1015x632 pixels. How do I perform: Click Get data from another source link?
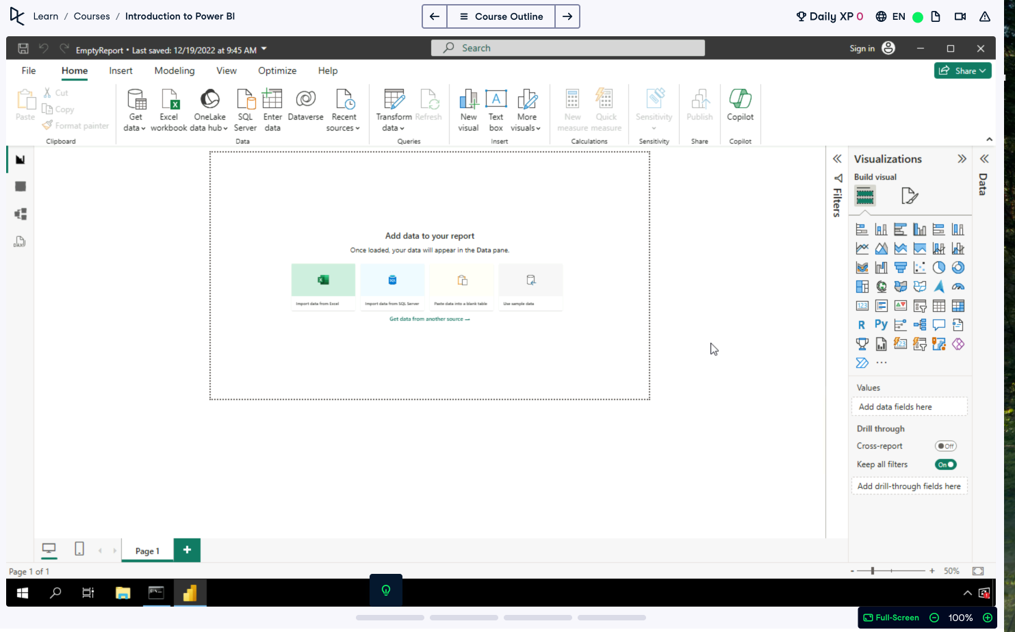pos(430,319)
